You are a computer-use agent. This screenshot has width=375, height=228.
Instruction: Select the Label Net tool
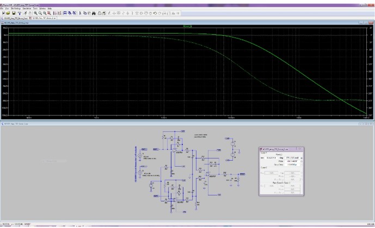[x=119, y=13]
